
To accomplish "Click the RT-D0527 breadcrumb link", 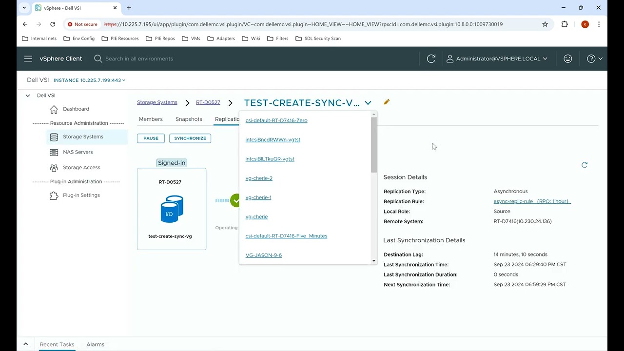I will click(x=208, y=102).
